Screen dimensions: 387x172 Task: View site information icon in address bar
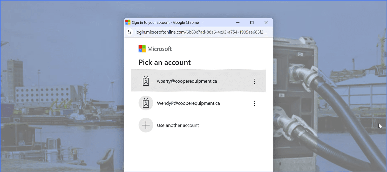tap(130, 32)
